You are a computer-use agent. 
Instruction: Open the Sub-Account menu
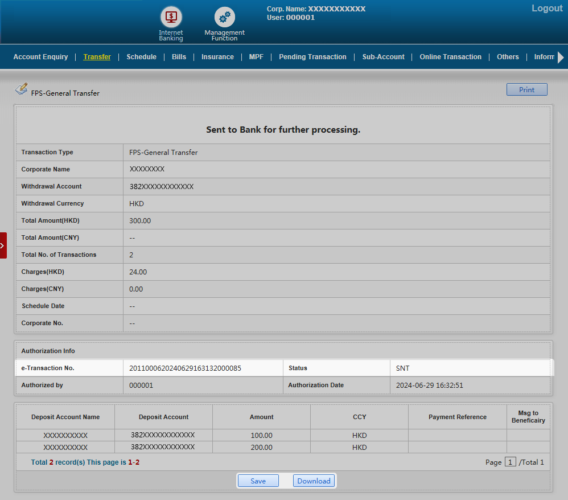click(383, 57)
